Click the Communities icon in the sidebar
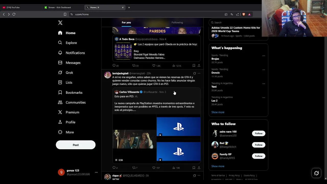 tap(60, 102)
